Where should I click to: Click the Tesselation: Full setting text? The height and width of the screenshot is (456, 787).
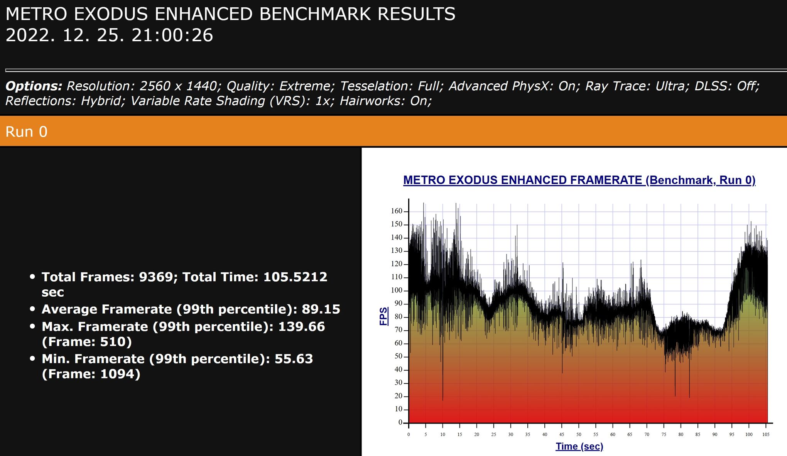coord(392,86)
